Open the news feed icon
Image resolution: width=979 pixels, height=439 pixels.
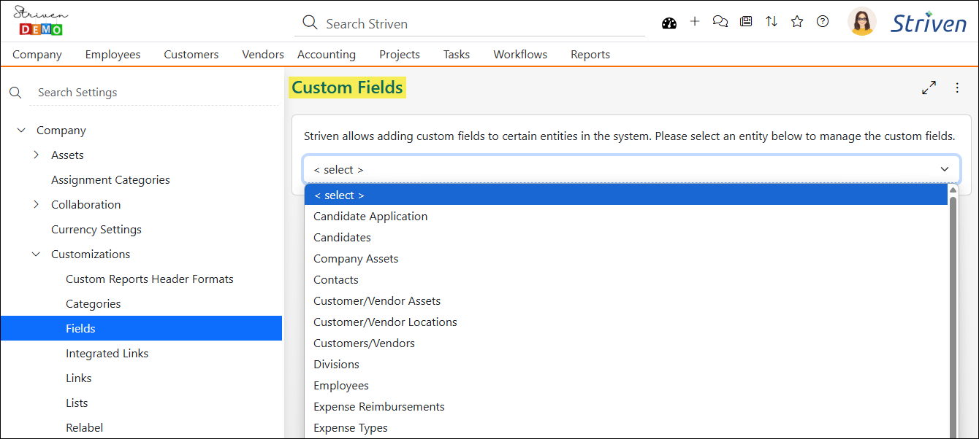[746, 22]
